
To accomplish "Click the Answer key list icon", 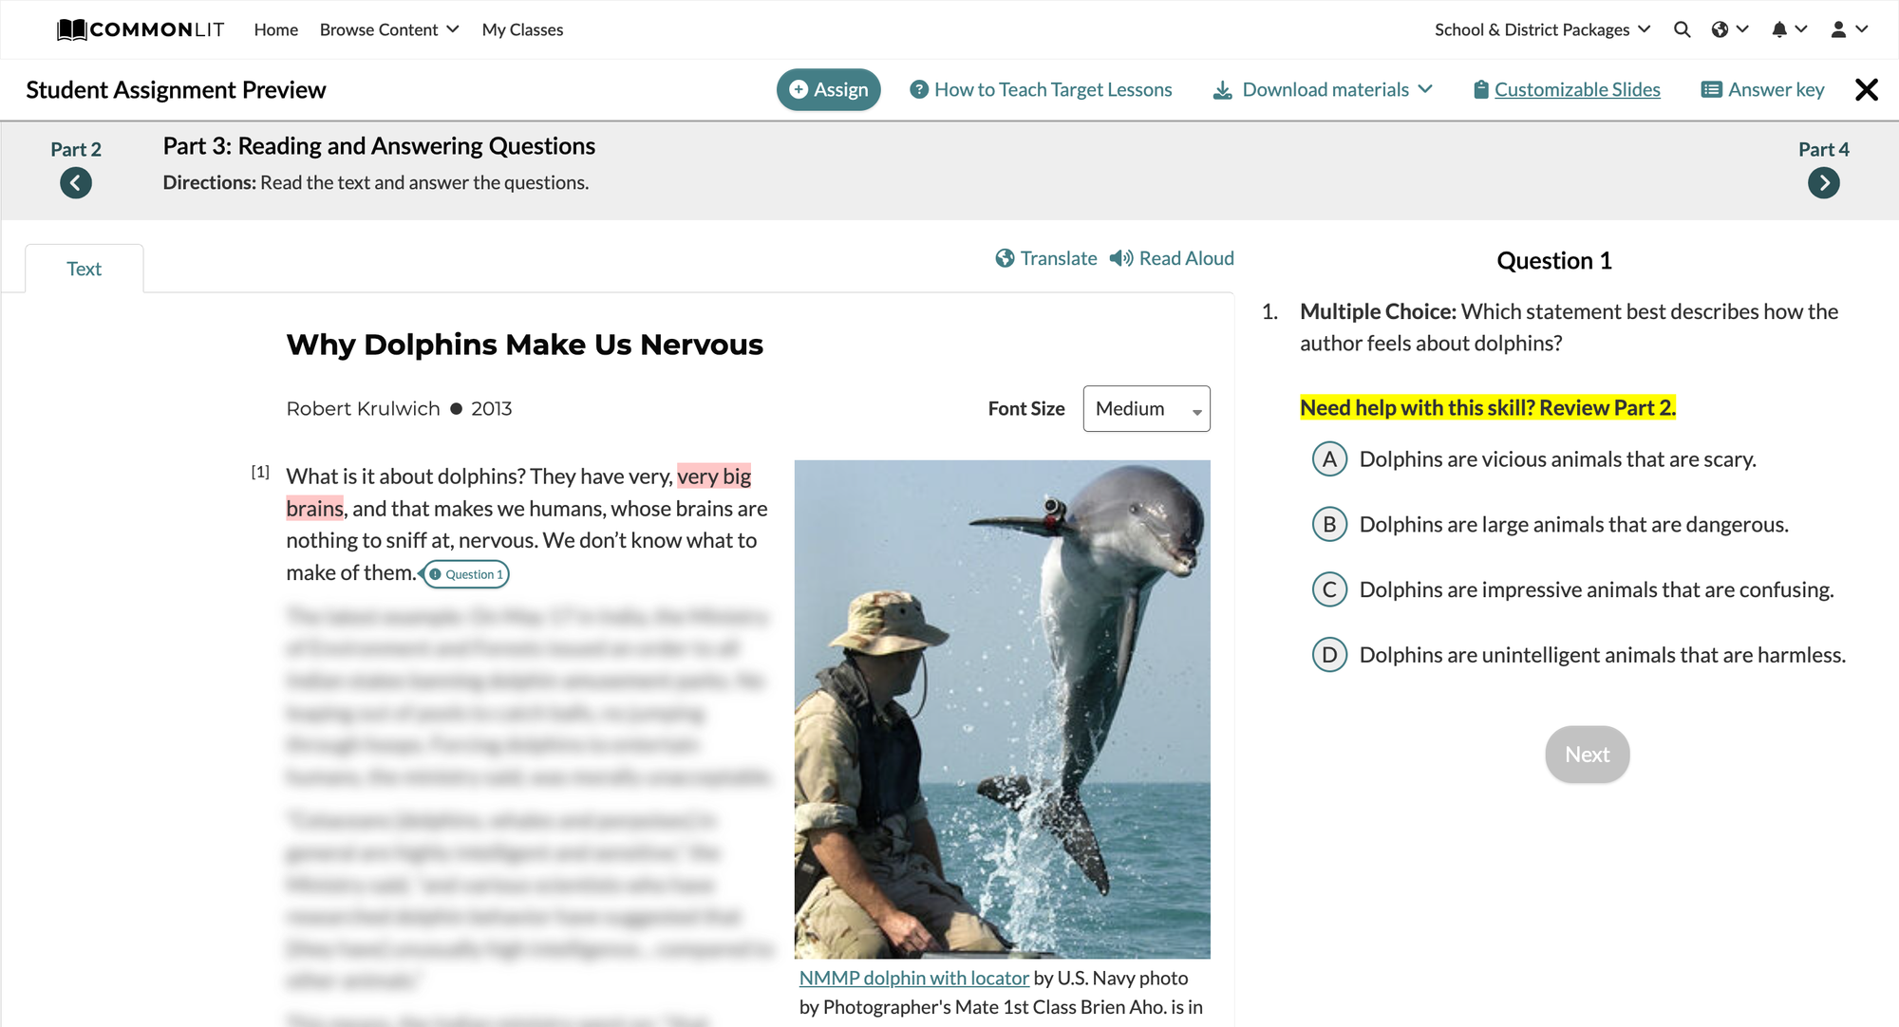I will tap(1711, 89).
